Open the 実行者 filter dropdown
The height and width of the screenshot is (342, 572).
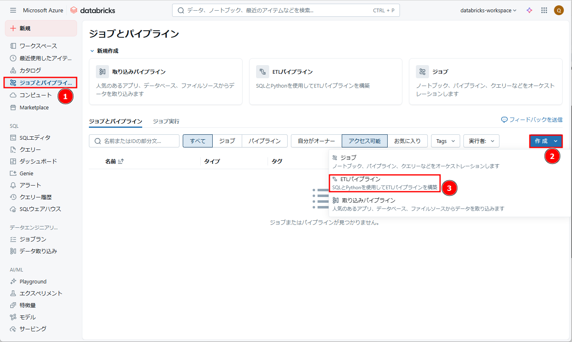[x=481, y=141]
